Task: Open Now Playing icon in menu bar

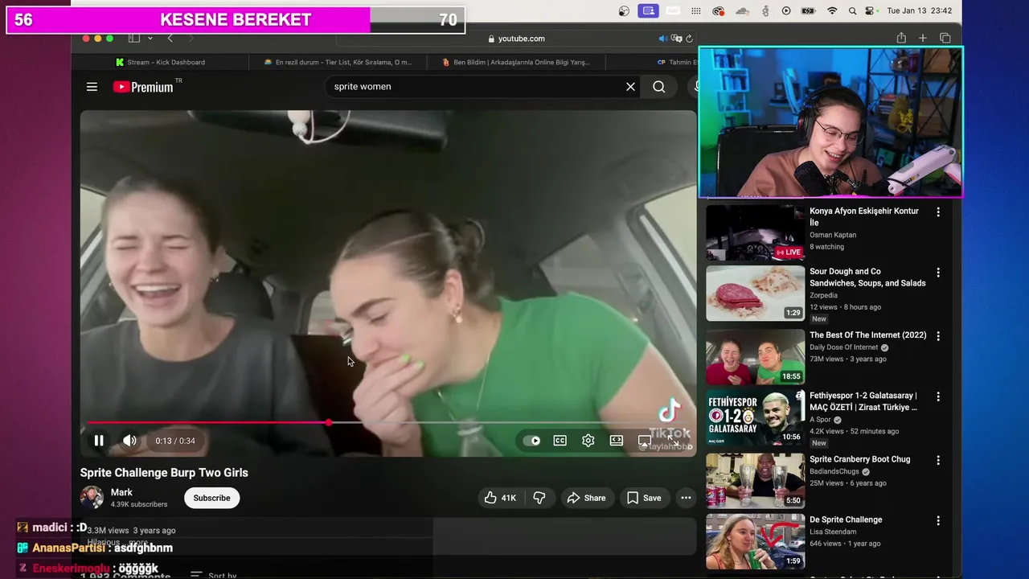Action: 786,10
